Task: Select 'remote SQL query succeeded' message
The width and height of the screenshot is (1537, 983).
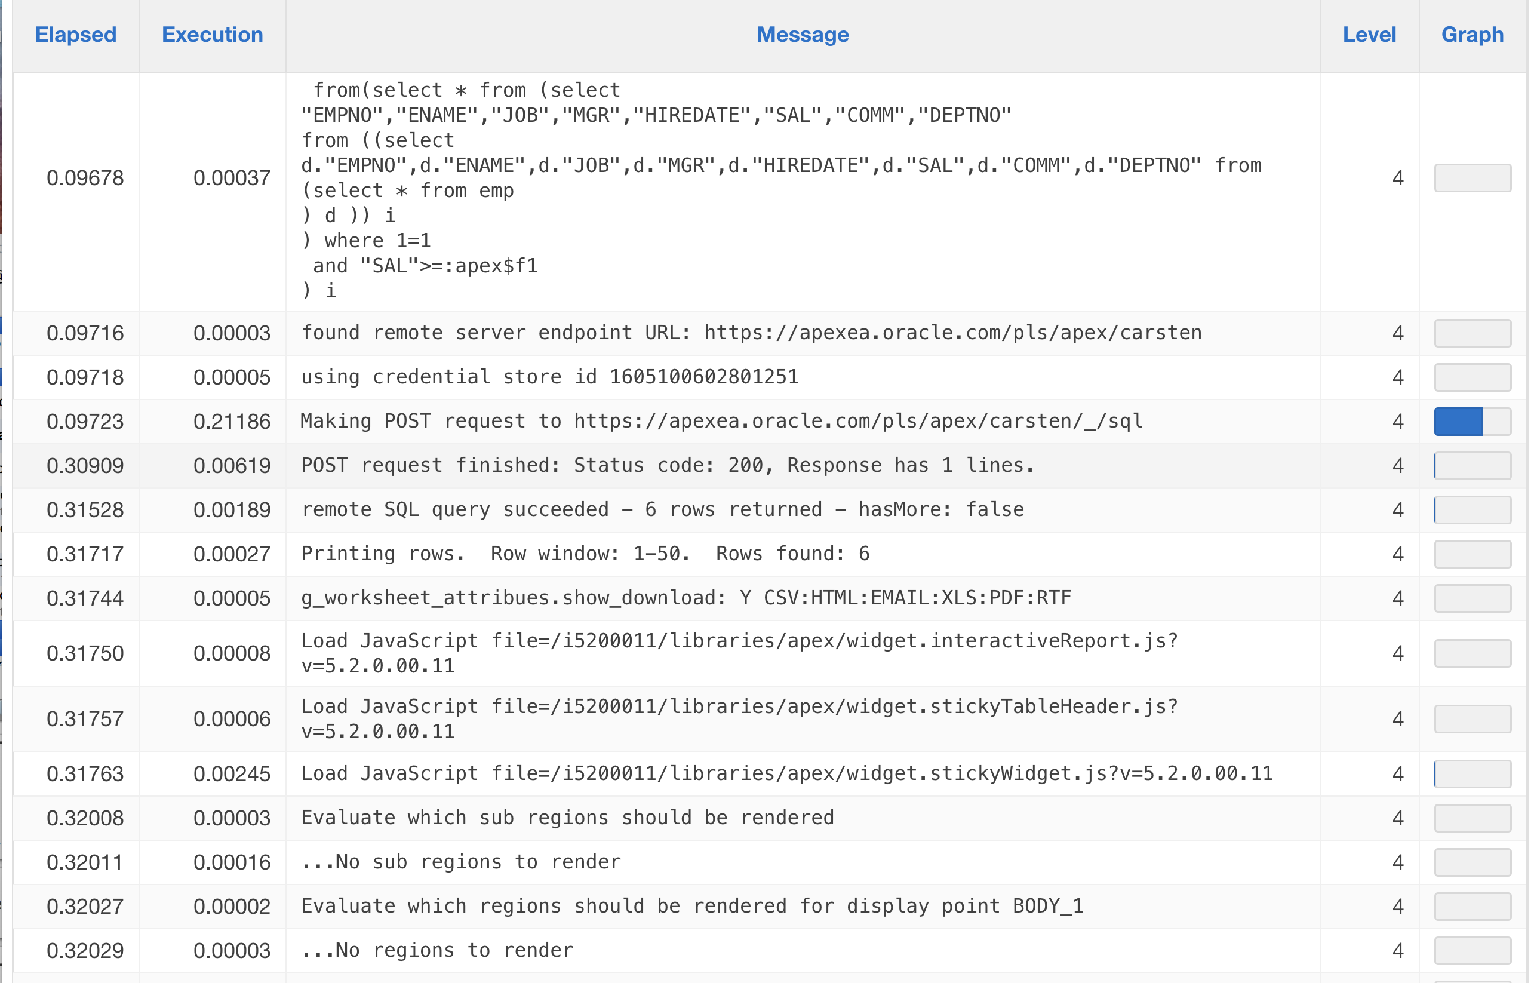Action: click(663, 509)
